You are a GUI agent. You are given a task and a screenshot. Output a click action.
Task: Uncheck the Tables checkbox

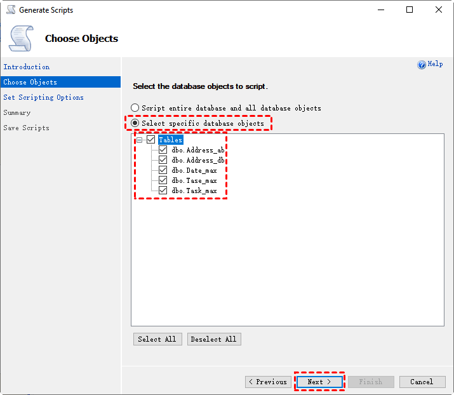click(151, 140)
